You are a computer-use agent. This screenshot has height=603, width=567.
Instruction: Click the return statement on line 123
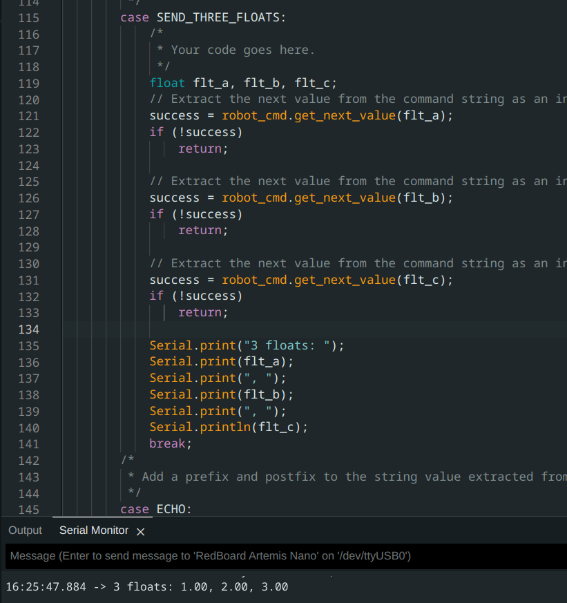click(203, 149)
